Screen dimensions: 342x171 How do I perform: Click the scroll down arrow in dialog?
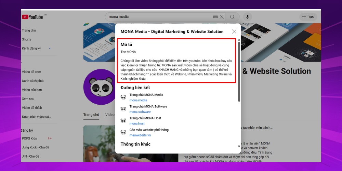pos(239,146)
